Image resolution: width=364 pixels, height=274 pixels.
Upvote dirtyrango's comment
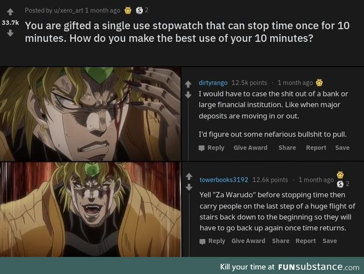[x=188, y=84]
